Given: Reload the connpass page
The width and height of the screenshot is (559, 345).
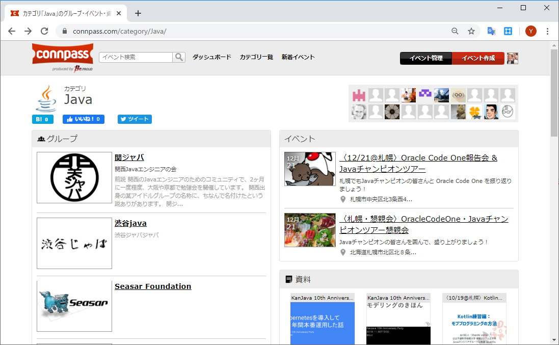Looking at the screenshot, I should 44,31.
